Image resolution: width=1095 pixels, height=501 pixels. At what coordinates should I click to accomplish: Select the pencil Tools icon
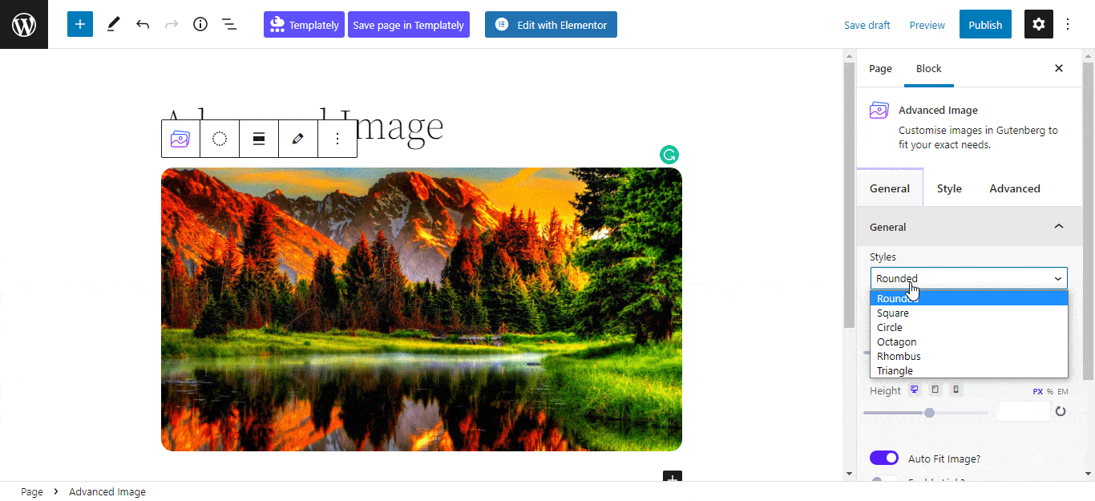point(113,24)
